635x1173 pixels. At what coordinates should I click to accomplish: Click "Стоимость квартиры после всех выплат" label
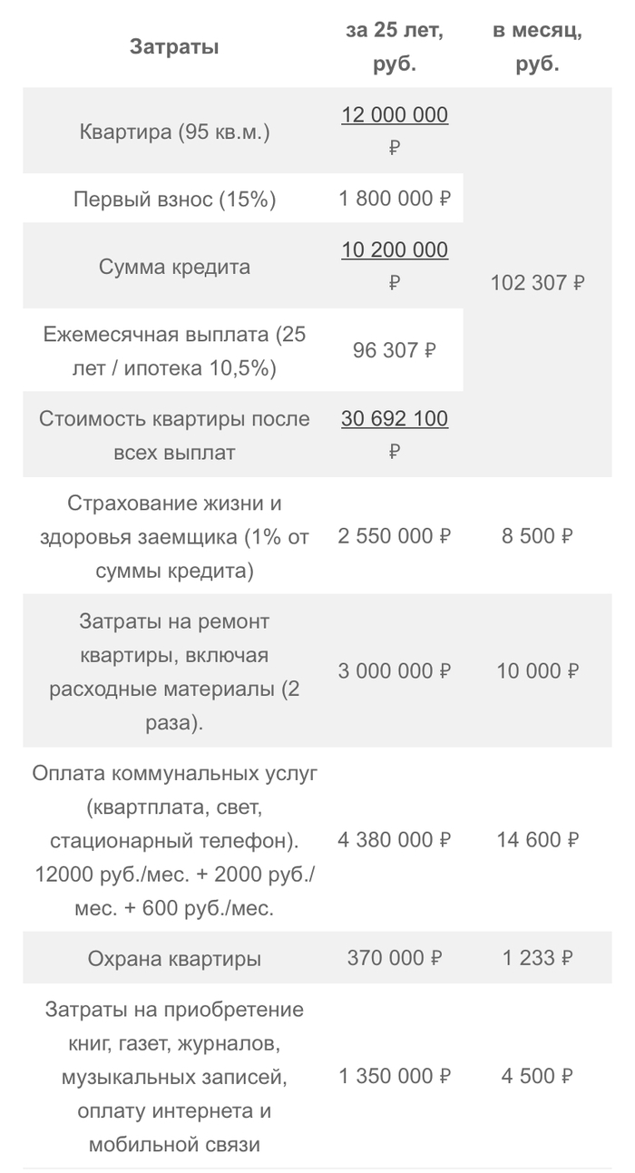tap(174, 435)
